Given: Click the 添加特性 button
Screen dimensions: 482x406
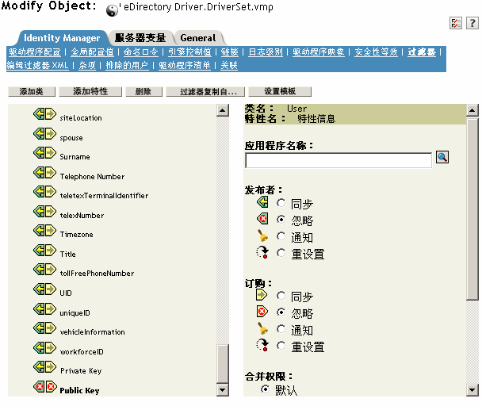Looking at the screenshot, I should coord(90,91).
